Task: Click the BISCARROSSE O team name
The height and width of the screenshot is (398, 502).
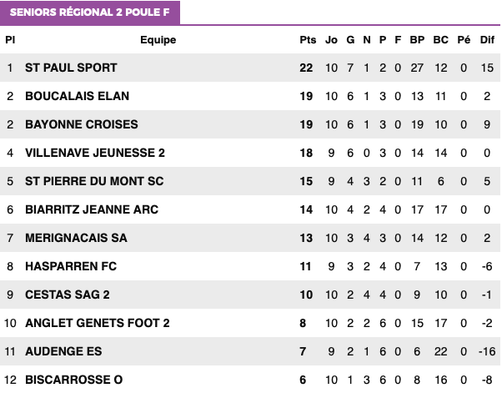Action: (x=74, y=380)
